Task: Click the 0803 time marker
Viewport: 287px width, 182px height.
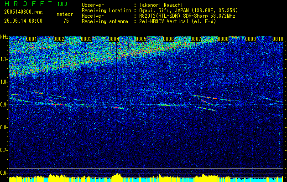Action: click(x=86, y=39)
